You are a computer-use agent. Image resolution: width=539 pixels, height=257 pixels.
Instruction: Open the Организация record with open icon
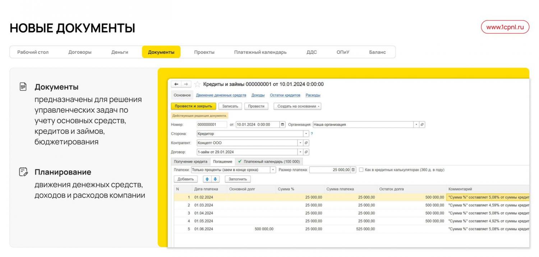422,125
